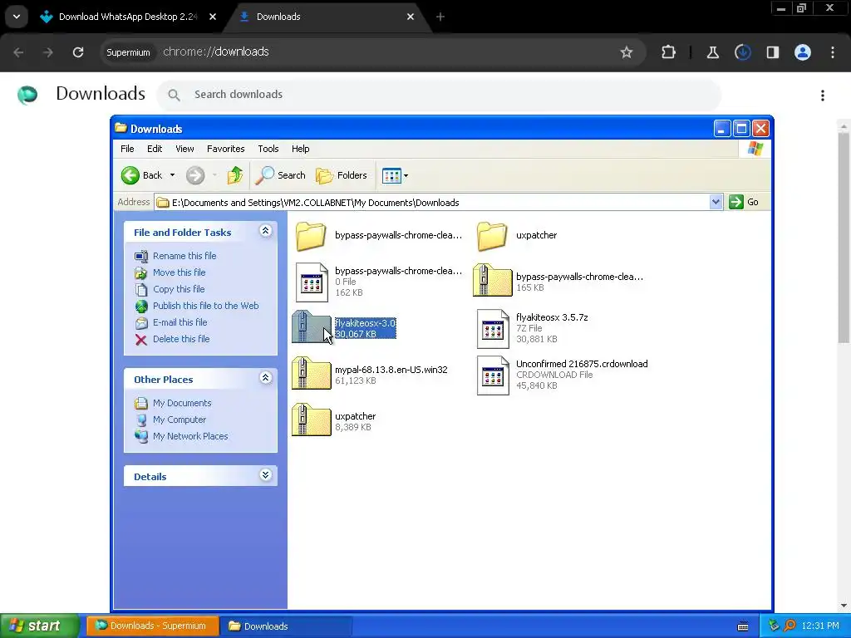Image resolution: width=851 pixels, height=638 pixels.
Task: Click E-mail this file task
Action: pyautogui.click(x=180, y=322)
